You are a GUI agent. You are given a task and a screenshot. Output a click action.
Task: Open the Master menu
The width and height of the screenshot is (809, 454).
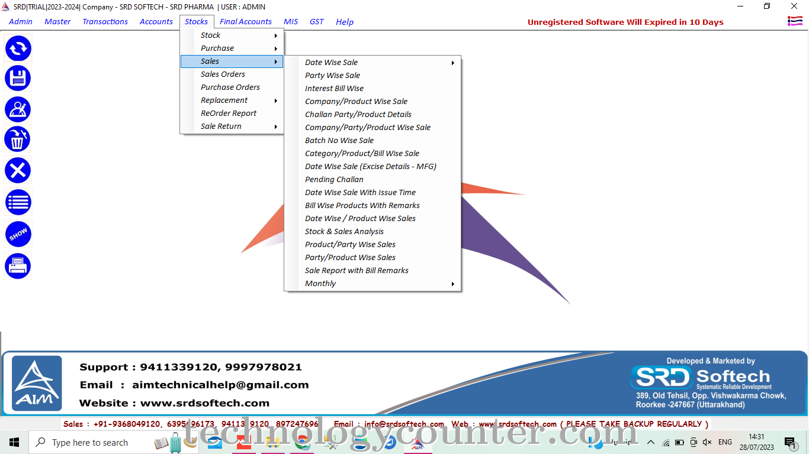tap(57, 22)
